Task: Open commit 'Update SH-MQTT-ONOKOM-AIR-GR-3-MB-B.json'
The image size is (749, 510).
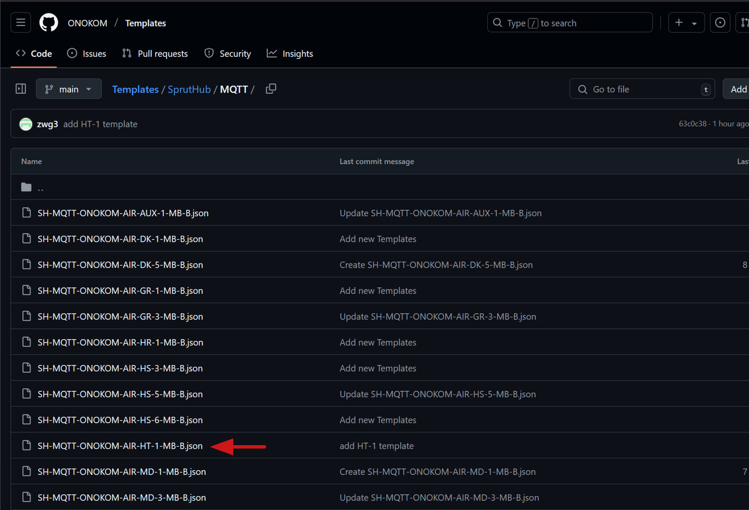Action: click(438, 317)
